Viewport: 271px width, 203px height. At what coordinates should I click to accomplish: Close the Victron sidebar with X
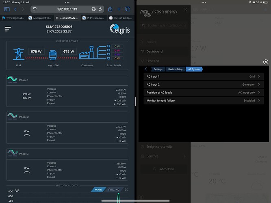186,9
